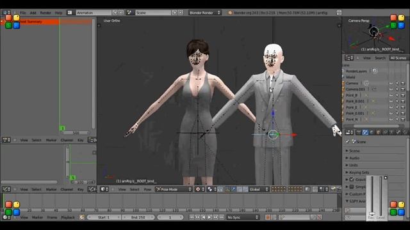The height and width of the screenshot is (230, 410).
Task: Click the second bone layer grid
Action: click(295, 189)
